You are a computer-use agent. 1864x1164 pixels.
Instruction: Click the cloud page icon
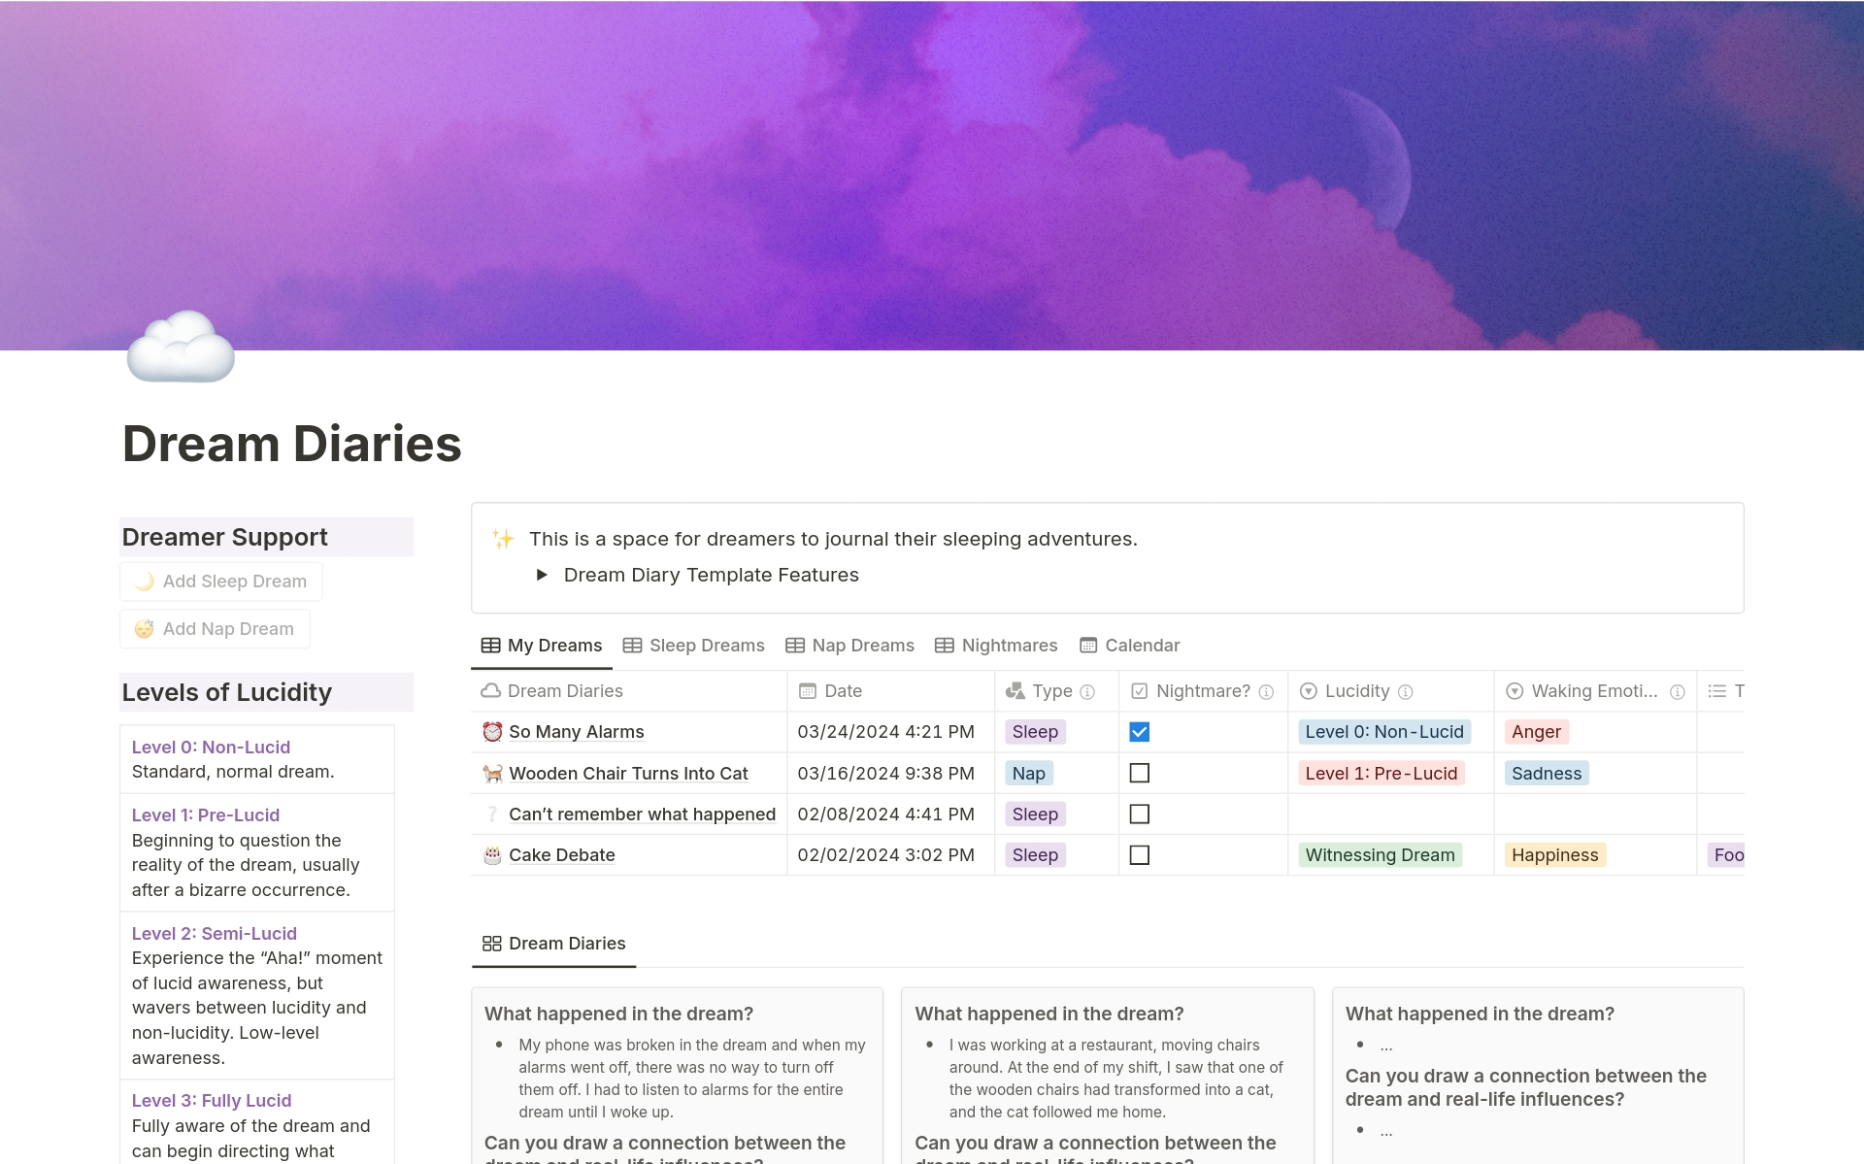coord(182,347)
